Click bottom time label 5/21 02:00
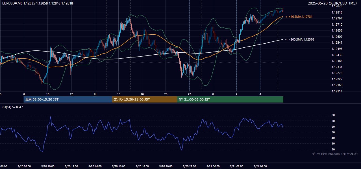This screenshot has width=361, height=169. [x=236, y=166]
